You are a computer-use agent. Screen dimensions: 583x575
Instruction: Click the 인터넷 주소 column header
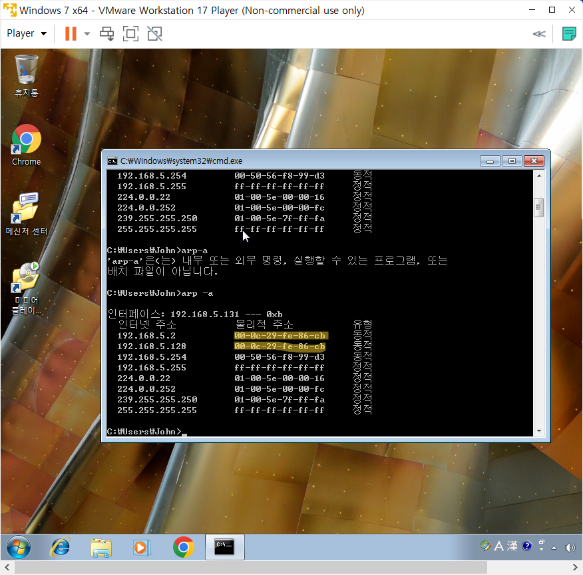click(x=147, y=324)
